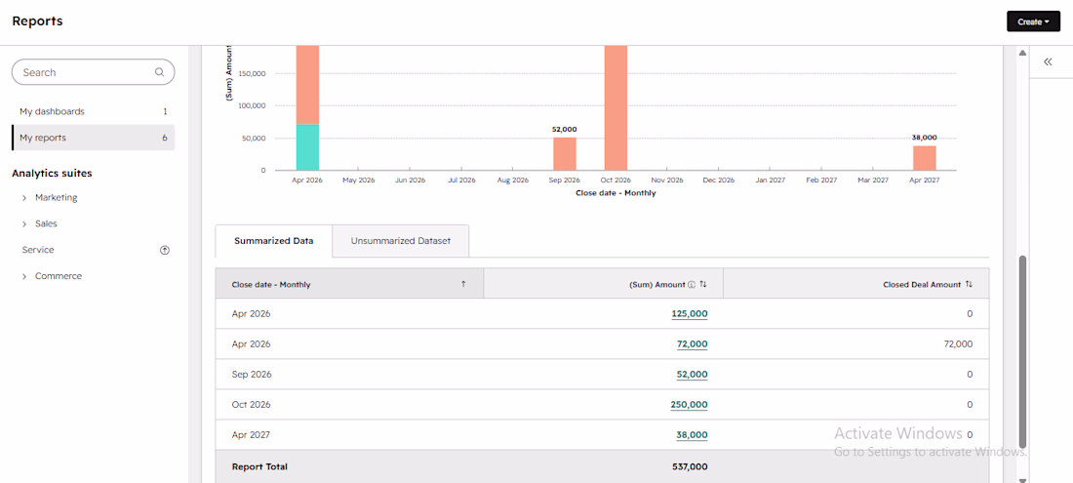Click info icon beside (Sum) Amount
This screenshot has height=483, width=1073.
tap(692, 285)
